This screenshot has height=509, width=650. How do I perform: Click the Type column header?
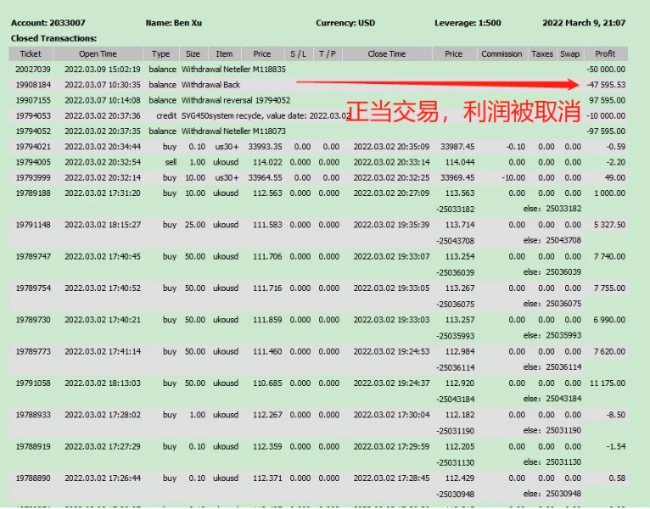click(x=160, y=53)
